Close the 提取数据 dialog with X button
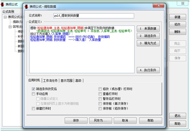The width and height of the screenshot is (190, 131). point(158,5)
